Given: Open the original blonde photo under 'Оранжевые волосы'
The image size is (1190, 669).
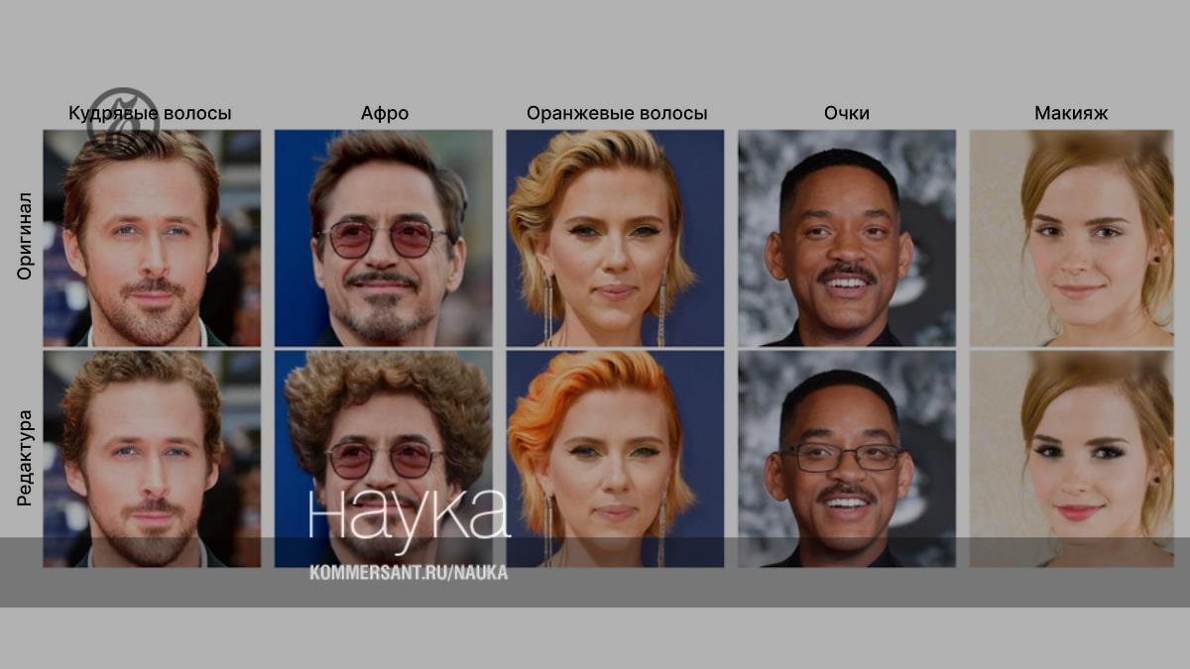Looking at the screenshot, I should (x=615, y=238).
